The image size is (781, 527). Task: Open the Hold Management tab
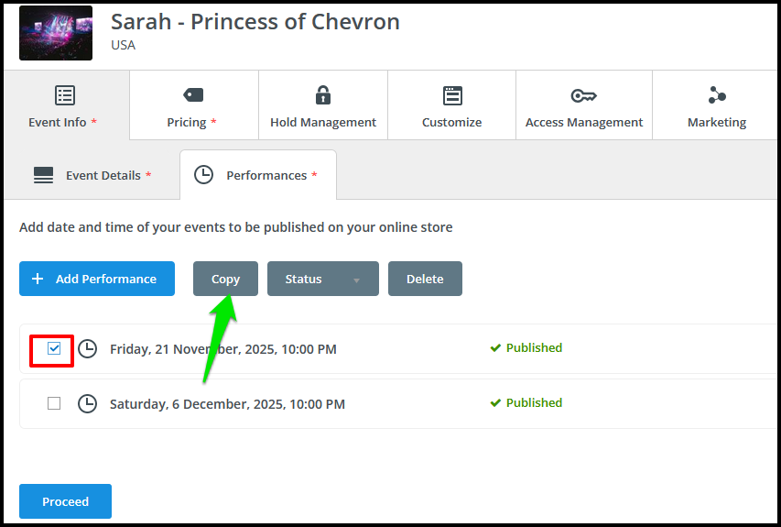tap(323, 105)
